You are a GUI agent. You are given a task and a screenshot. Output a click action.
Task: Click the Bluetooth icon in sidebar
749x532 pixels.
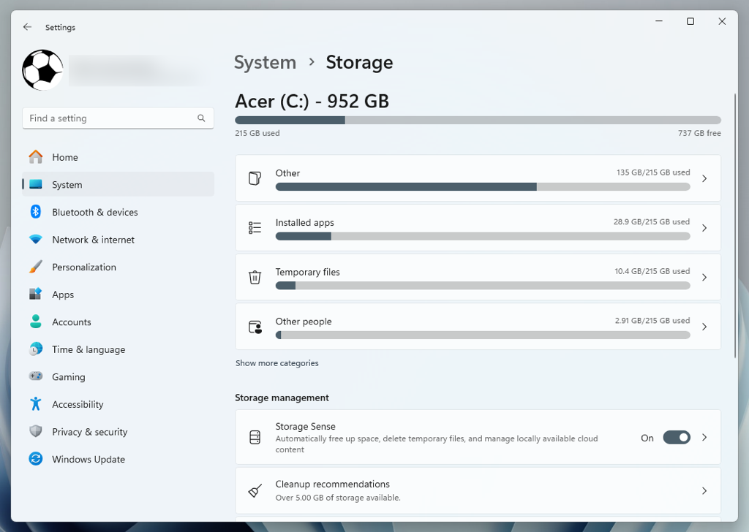[x=36, y=212]
